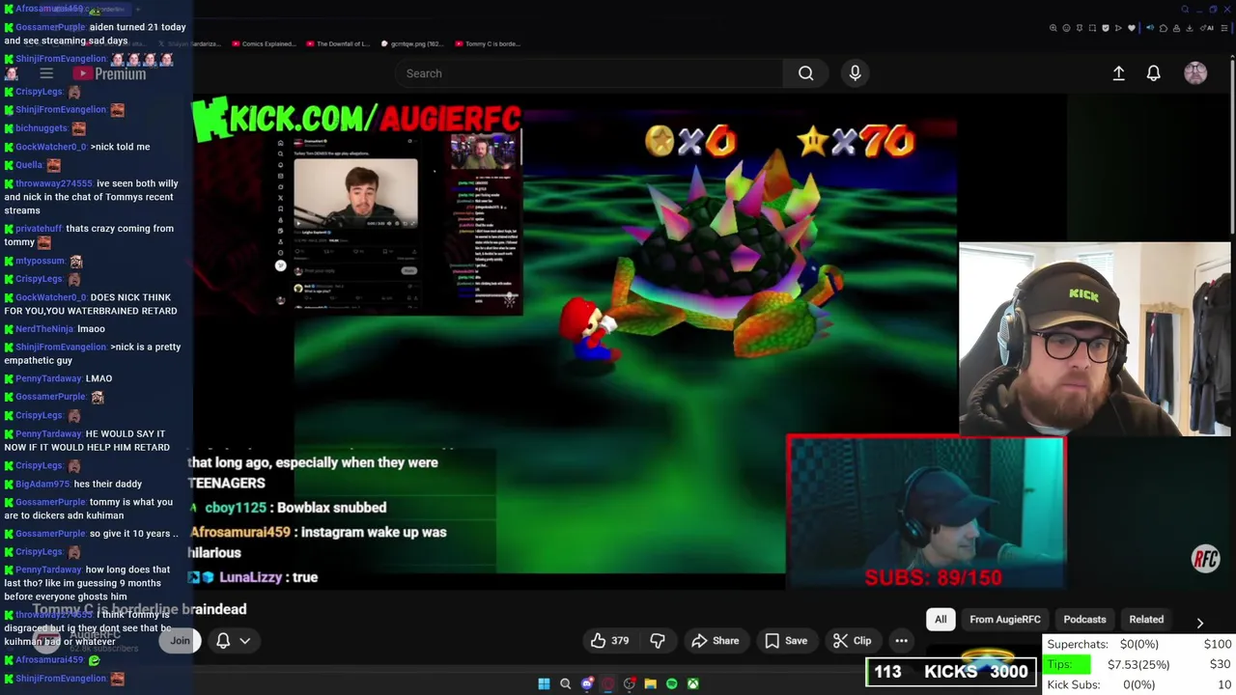
Task: Click browser title bar search tabs icon
Action: (x=1185, y=9)
